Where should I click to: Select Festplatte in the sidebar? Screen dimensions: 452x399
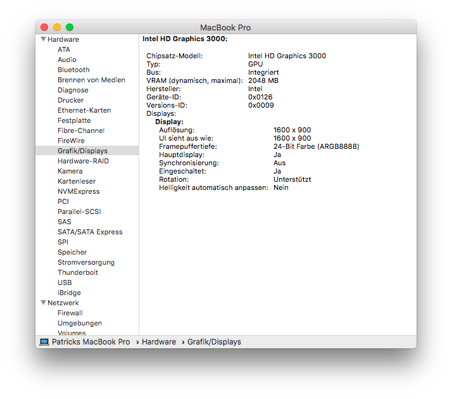coord(74,120)
